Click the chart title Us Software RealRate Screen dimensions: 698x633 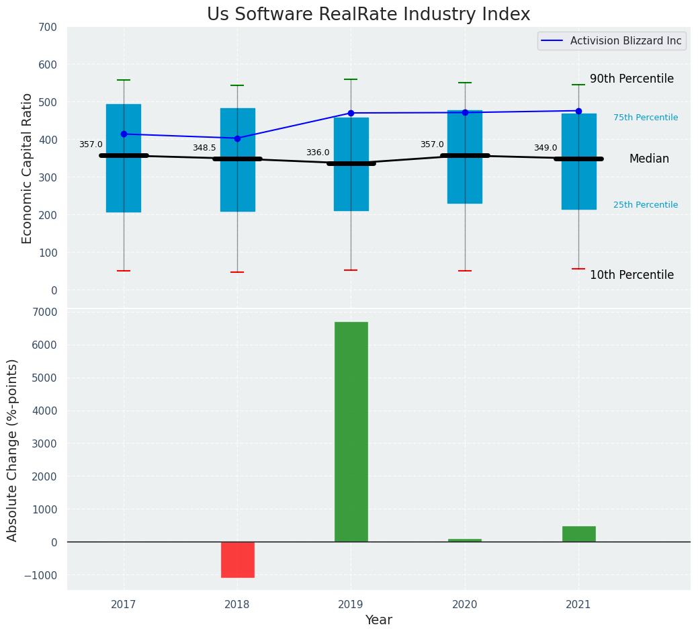[368, 15]
